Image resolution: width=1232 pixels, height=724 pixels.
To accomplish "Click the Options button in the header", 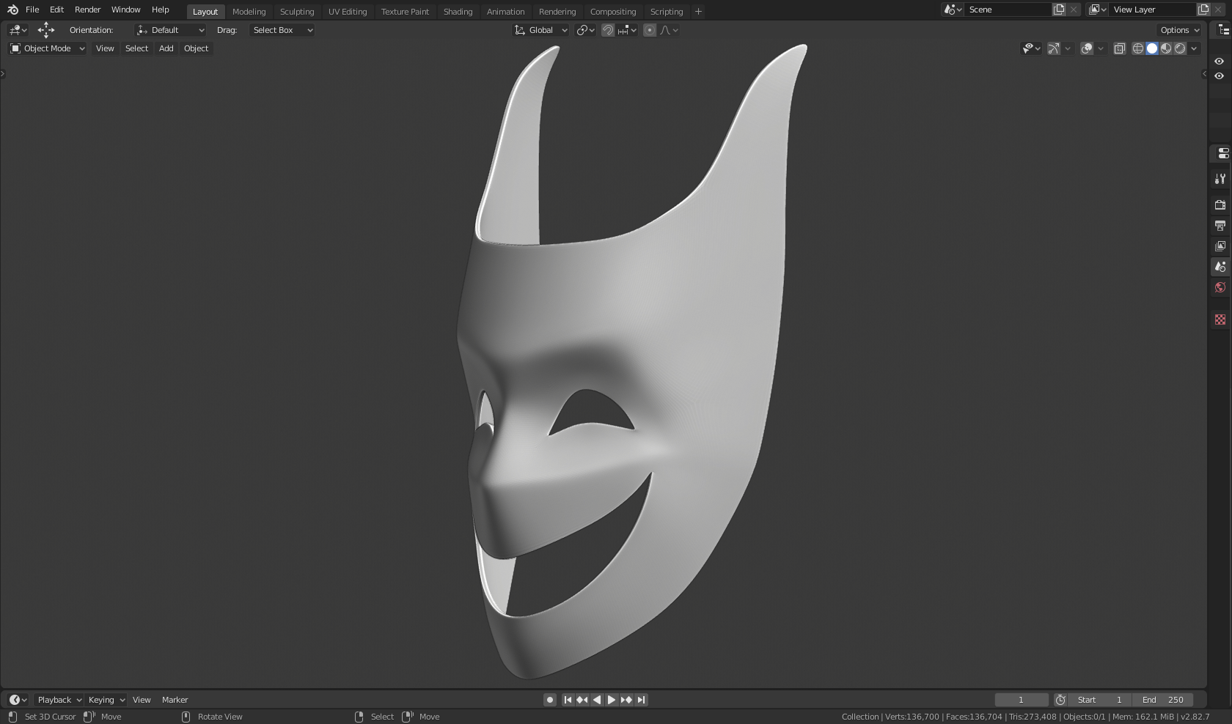I will 1177,30.
